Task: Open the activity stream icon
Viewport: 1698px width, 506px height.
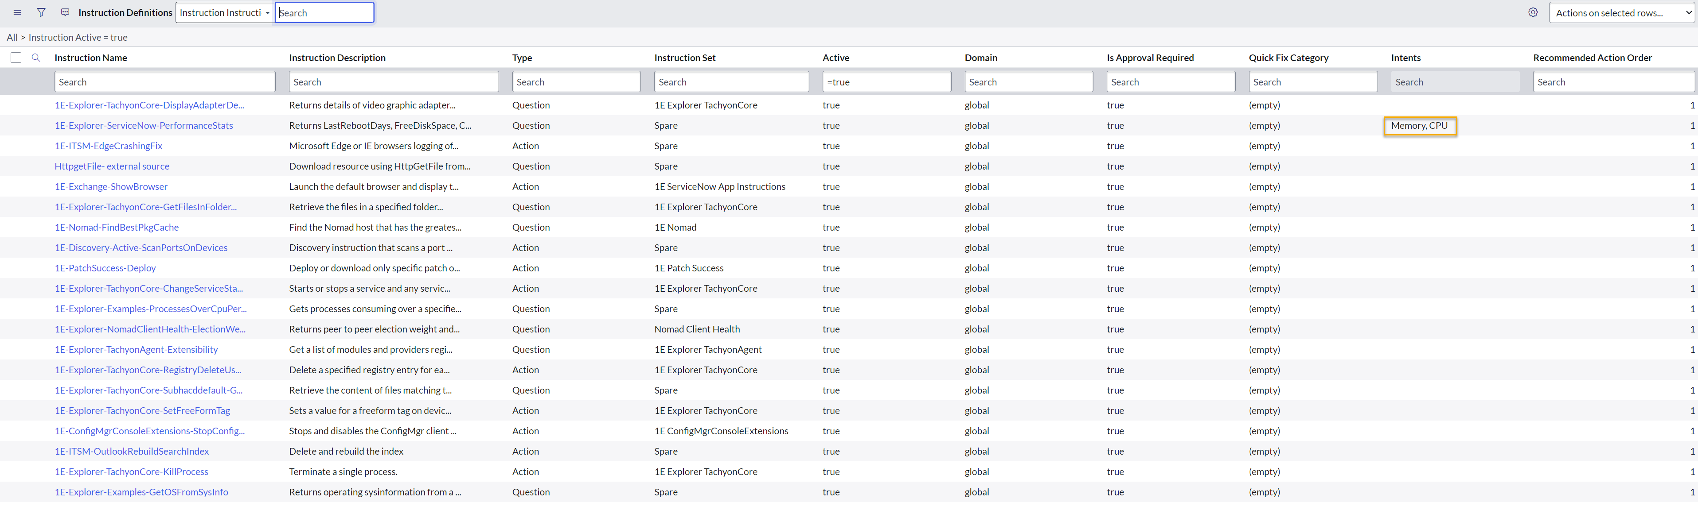Action: pyautogui.click(x=65, y=12)
